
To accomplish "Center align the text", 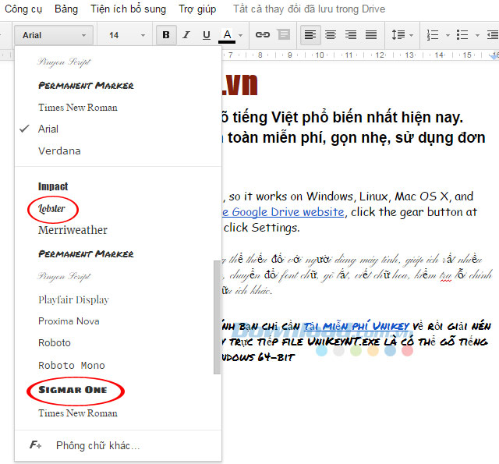I will coord(331,35).
